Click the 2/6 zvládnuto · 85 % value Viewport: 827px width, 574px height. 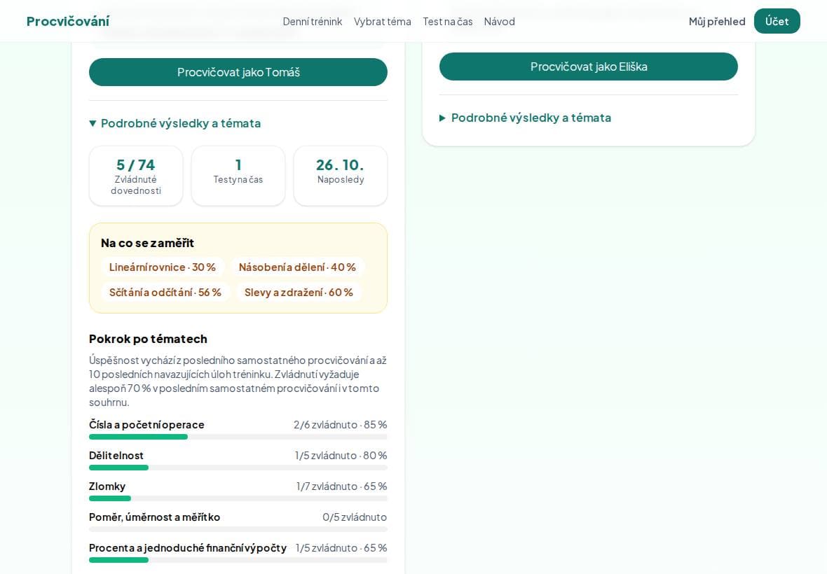pos(340,424)
